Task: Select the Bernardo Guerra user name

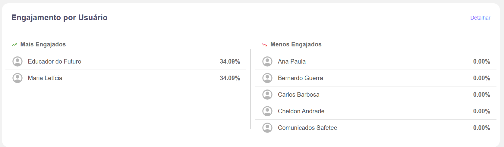Action: tap(301, 78)
